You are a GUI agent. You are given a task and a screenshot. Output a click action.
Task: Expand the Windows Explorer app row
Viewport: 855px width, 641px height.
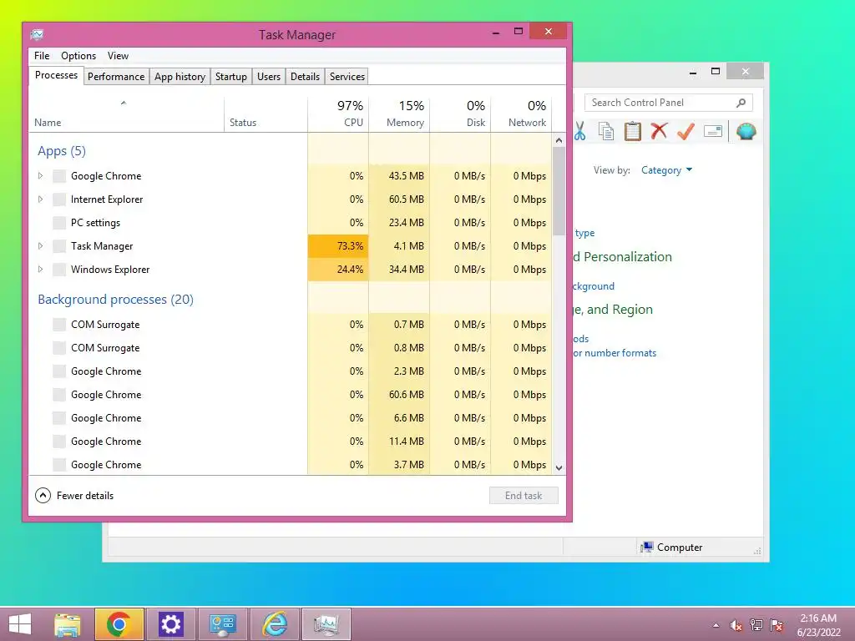coord(40,270)
